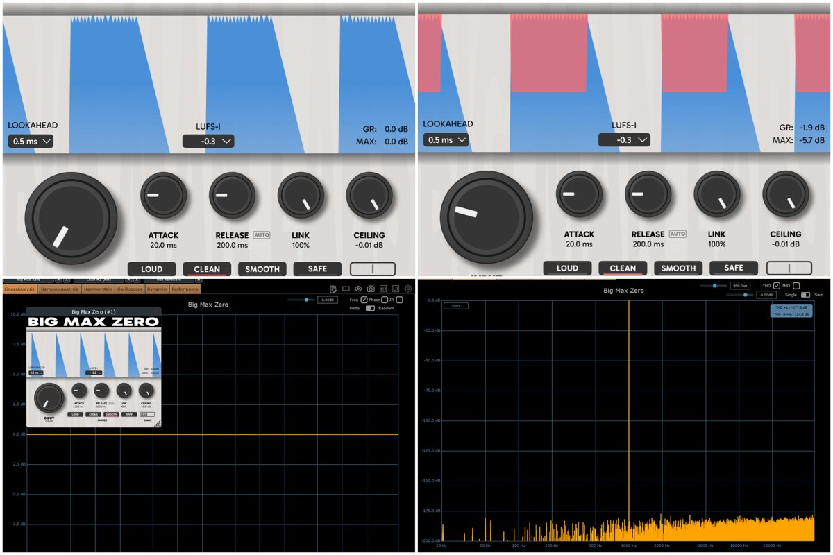Click Release knob in top-right plugin

[x=648, y=194]
